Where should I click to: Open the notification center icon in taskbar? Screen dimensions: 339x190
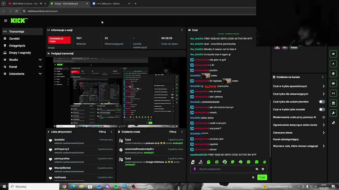click(333, 187)
